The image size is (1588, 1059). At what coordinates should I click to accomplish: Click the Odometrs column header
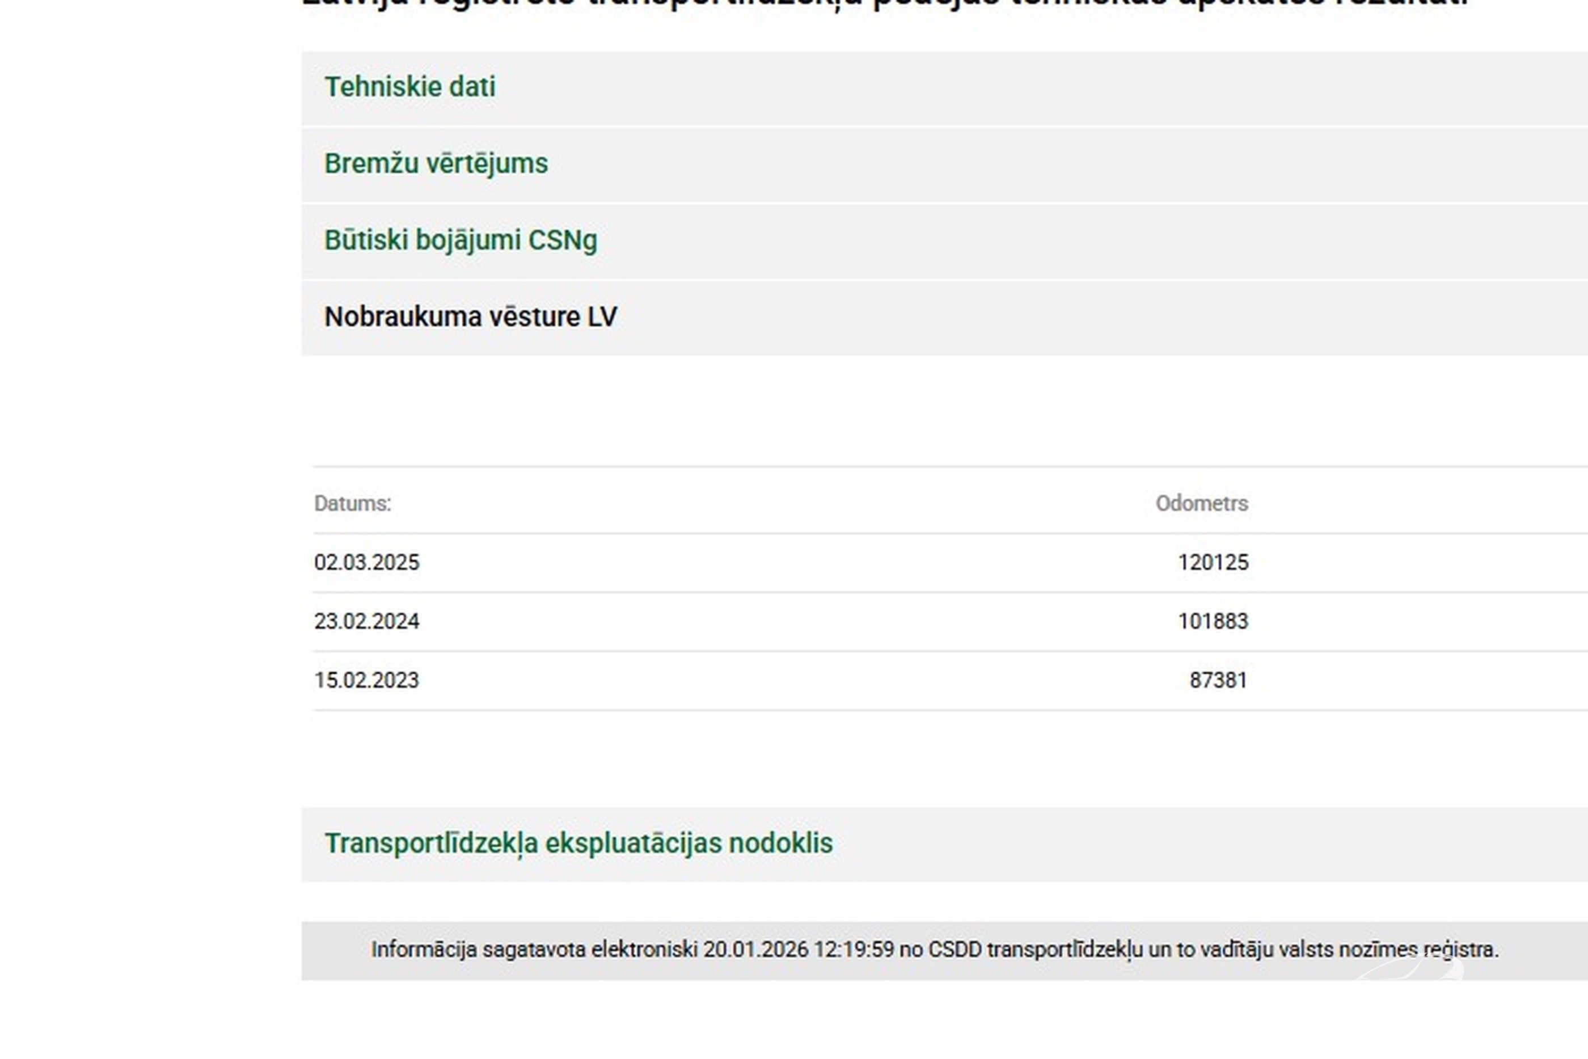tap(1201, 504)
